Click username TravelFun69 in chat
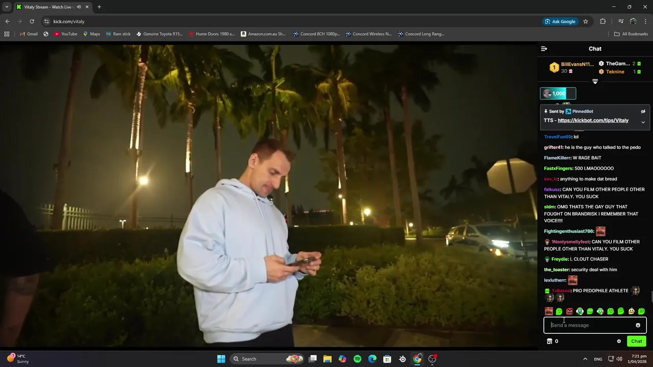The height and width of the screenshot is (367, 653). click(558, 137)
